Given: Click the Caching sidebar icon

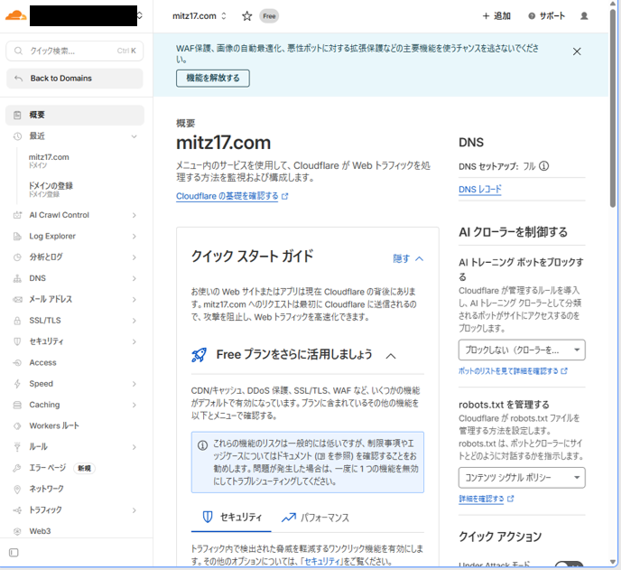Looking at the screenshot, I should click(x=17, y=405).
